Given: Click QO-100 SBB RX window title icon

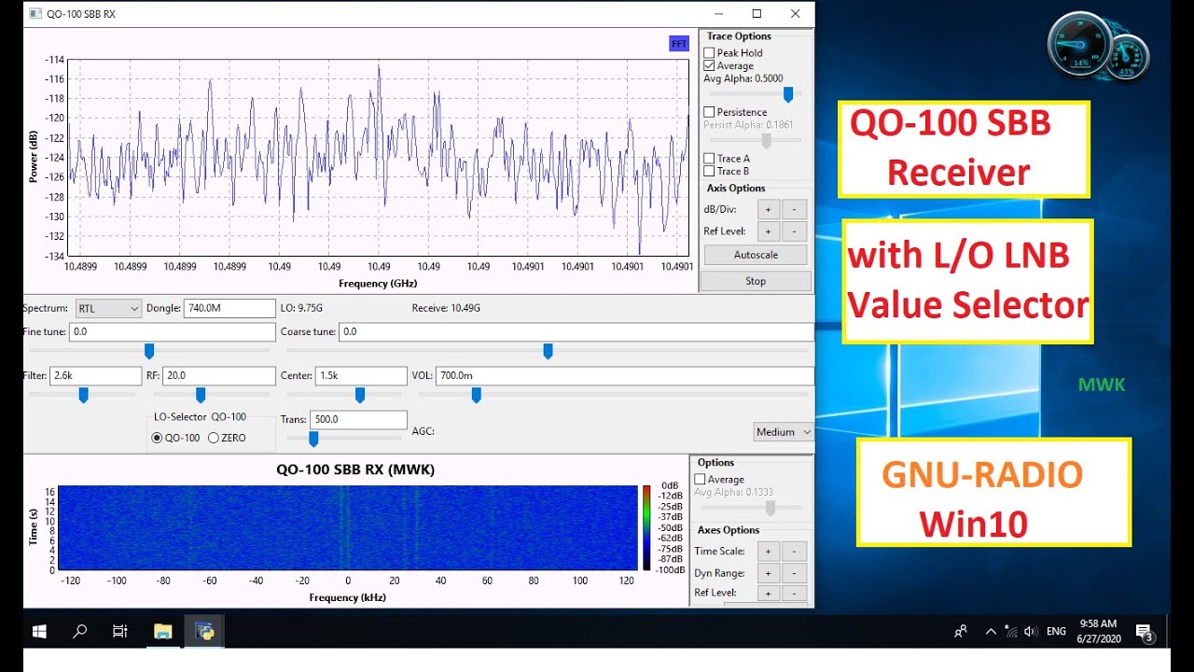Looking at the screenshot, I should (35, 14).
